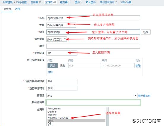This screenshot has height=126, width=164.
Task: Select nginx in 应用集 list
Action: (76, 121)
